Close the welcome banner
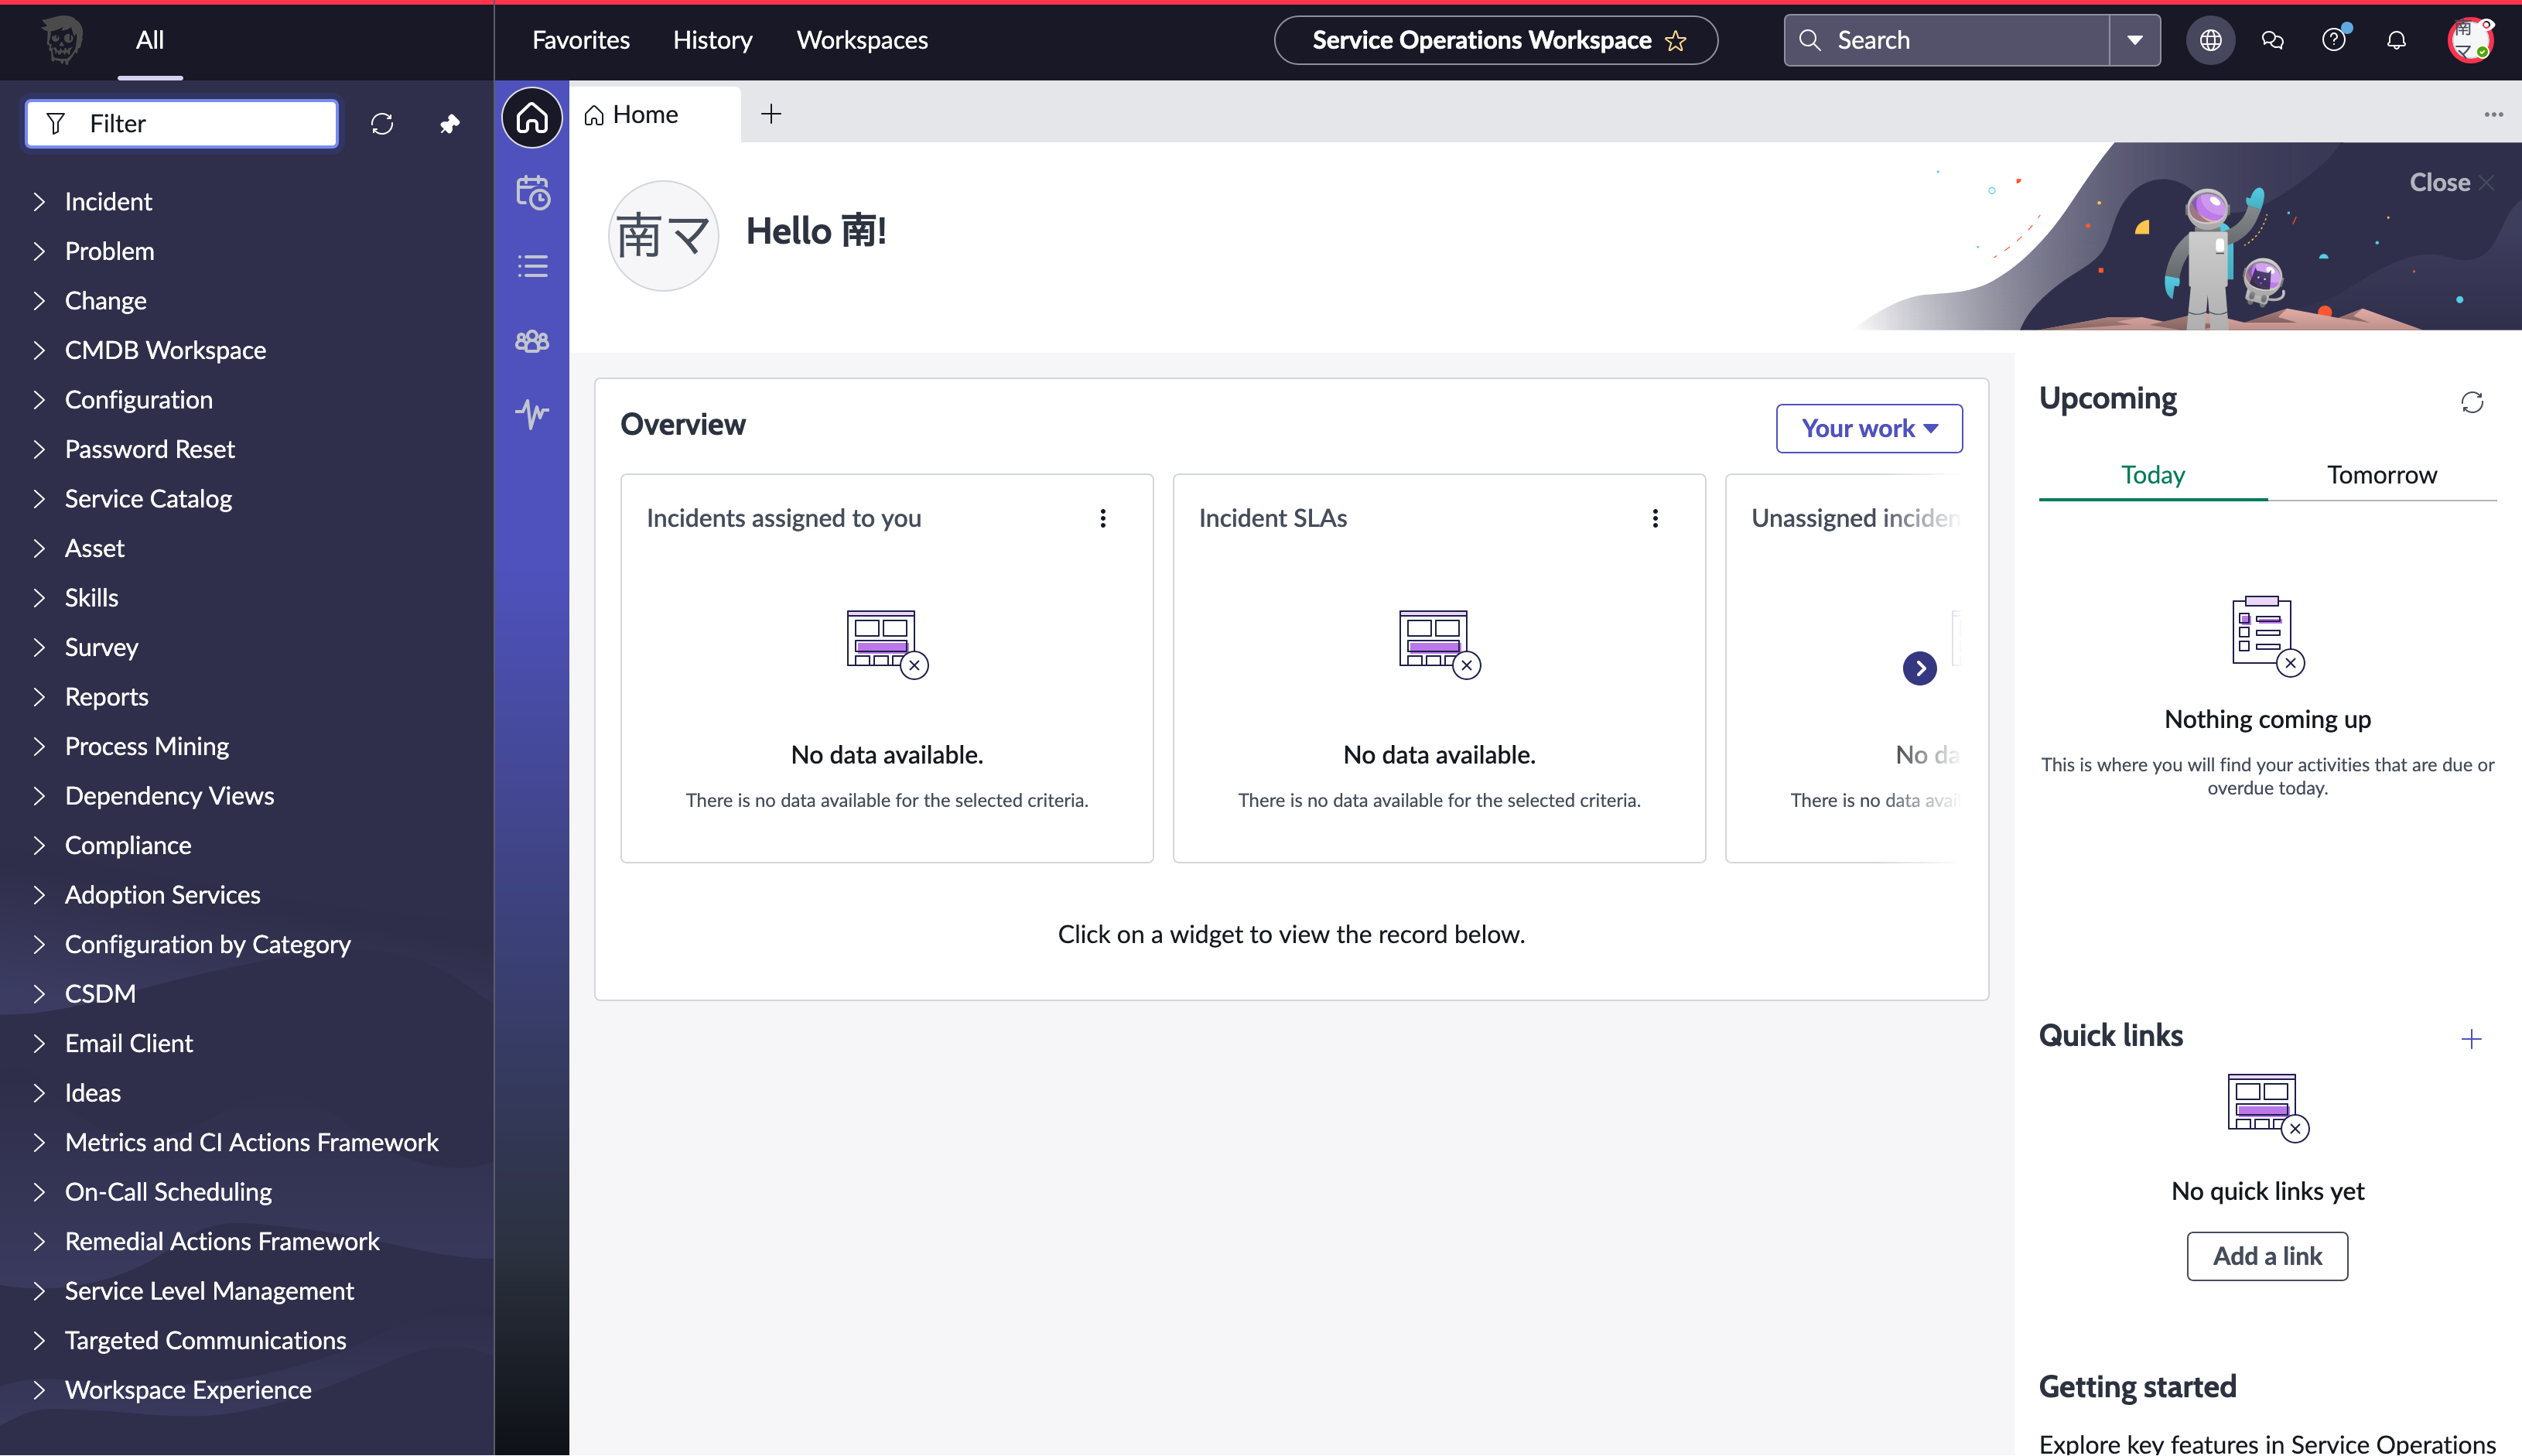Image resolution: width=2522 pixels, height=1456 pixels. click(2451, 182)
